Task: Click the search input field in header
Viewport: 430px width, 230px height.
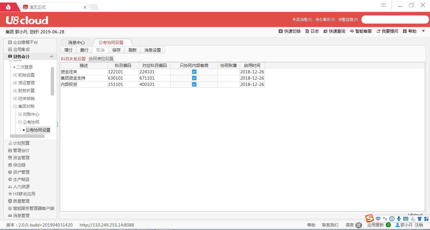Action: pos(395,20)
